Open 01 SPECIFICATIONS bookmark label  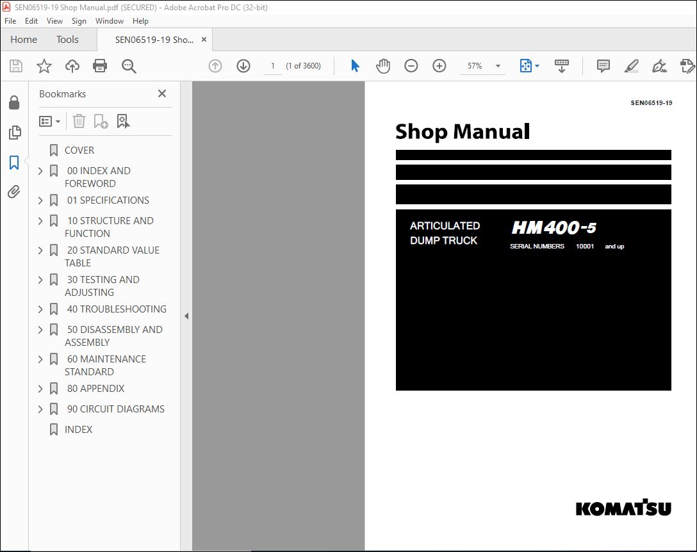108,200
